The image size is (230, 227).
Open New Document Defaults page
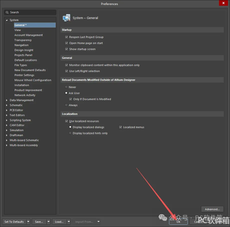pos(30,70)
